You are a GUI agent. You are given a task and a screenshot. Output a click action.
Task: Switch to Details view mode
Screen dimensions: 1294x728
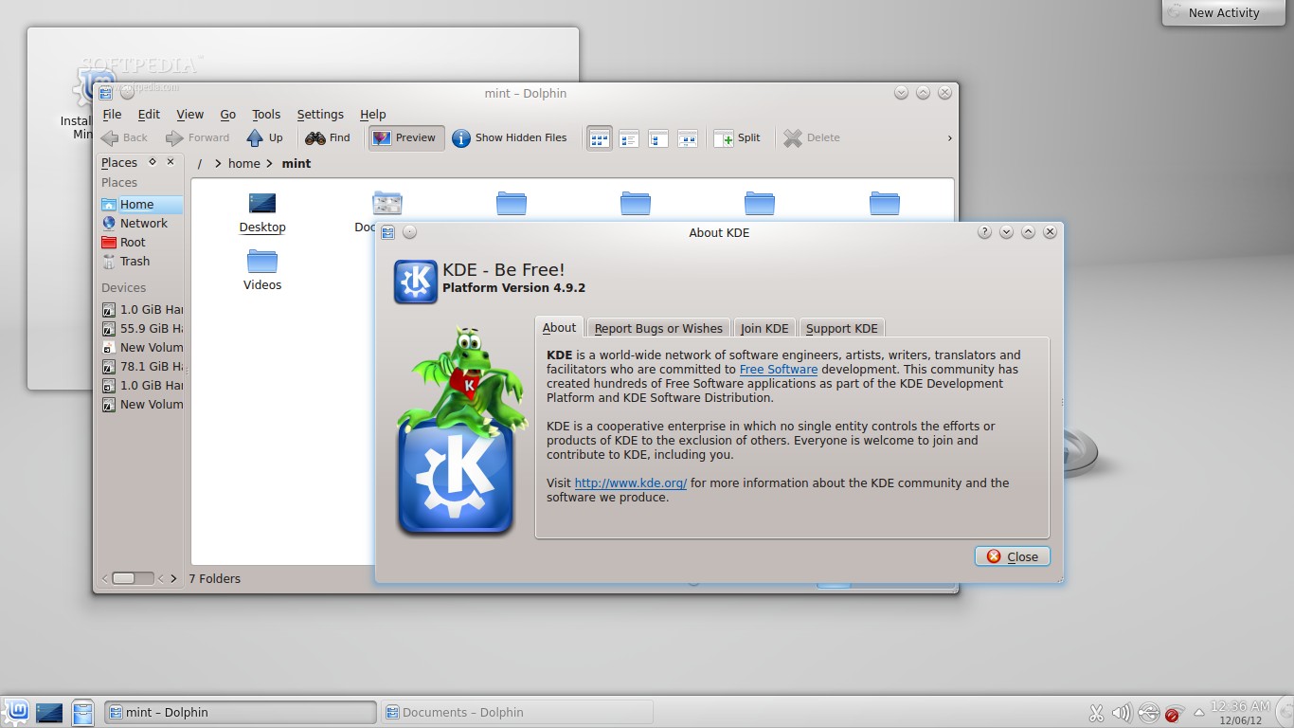tap(658, 138)
